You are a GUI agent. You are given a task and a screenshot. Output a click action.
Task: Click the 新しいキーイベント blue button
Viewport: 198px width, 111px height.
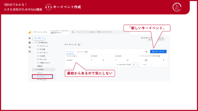tap(158, 51)
